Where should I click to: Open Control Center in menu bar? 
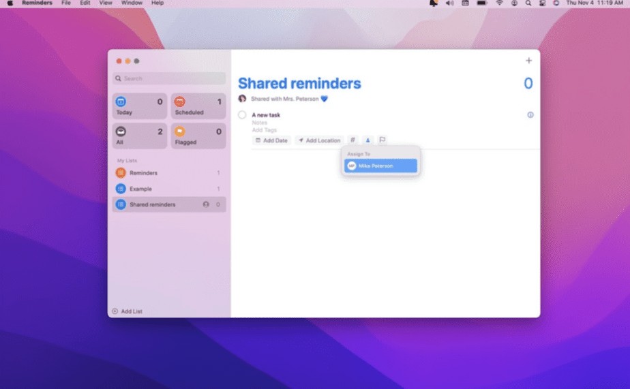tap(542, 3)
